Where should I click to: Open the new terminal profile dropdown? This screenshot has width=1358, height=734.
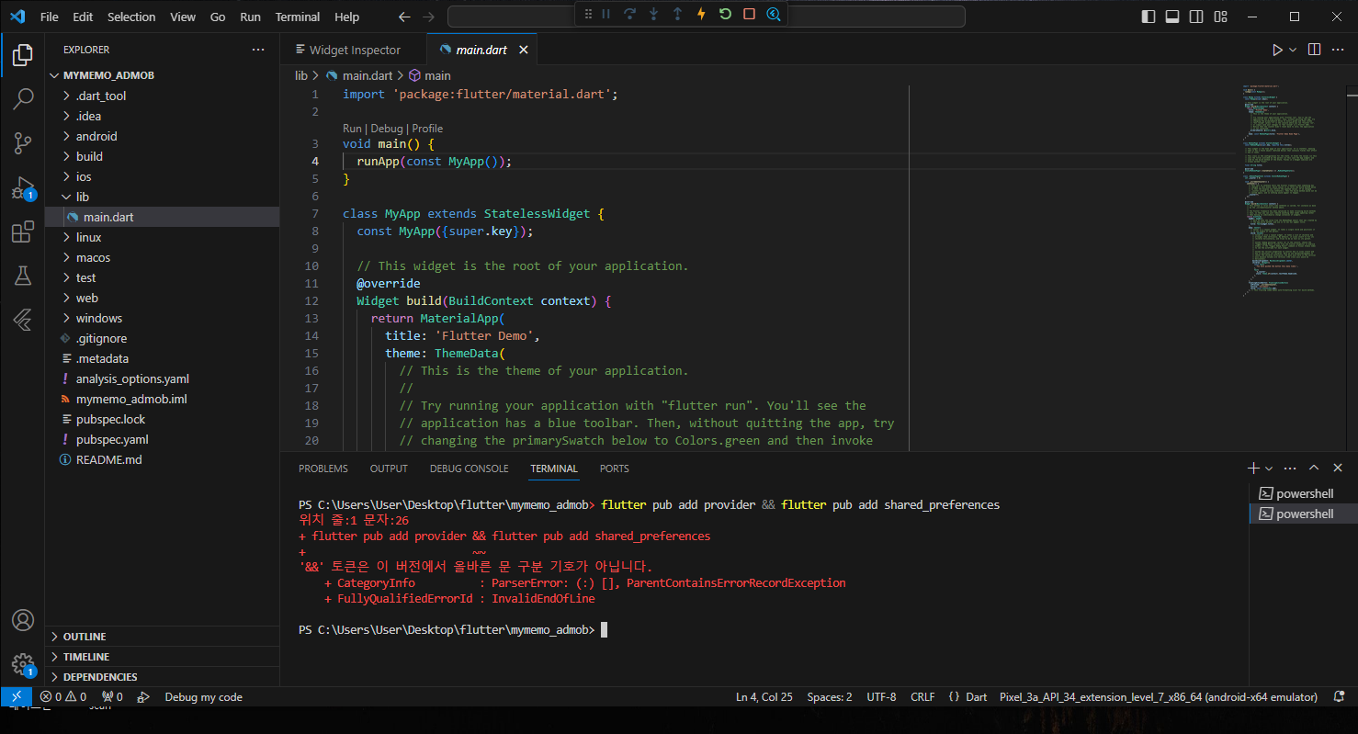tap(1269, 469)
